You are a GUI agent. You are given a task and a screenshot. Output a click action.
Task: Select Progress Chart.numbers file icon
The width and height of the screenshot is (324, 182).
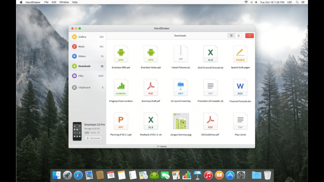[x=121, y=87]
